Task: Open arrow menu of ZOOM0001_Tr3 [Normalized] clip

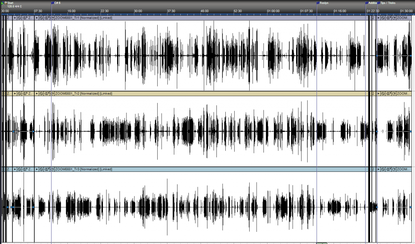Action: point(37,169)
